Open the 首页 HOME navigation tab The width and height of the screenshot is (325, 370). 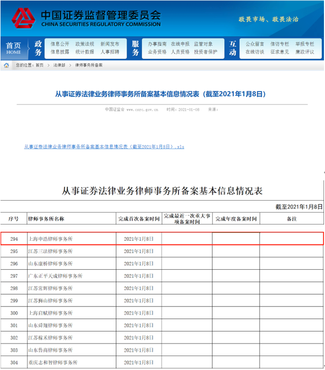click(13, 48)
